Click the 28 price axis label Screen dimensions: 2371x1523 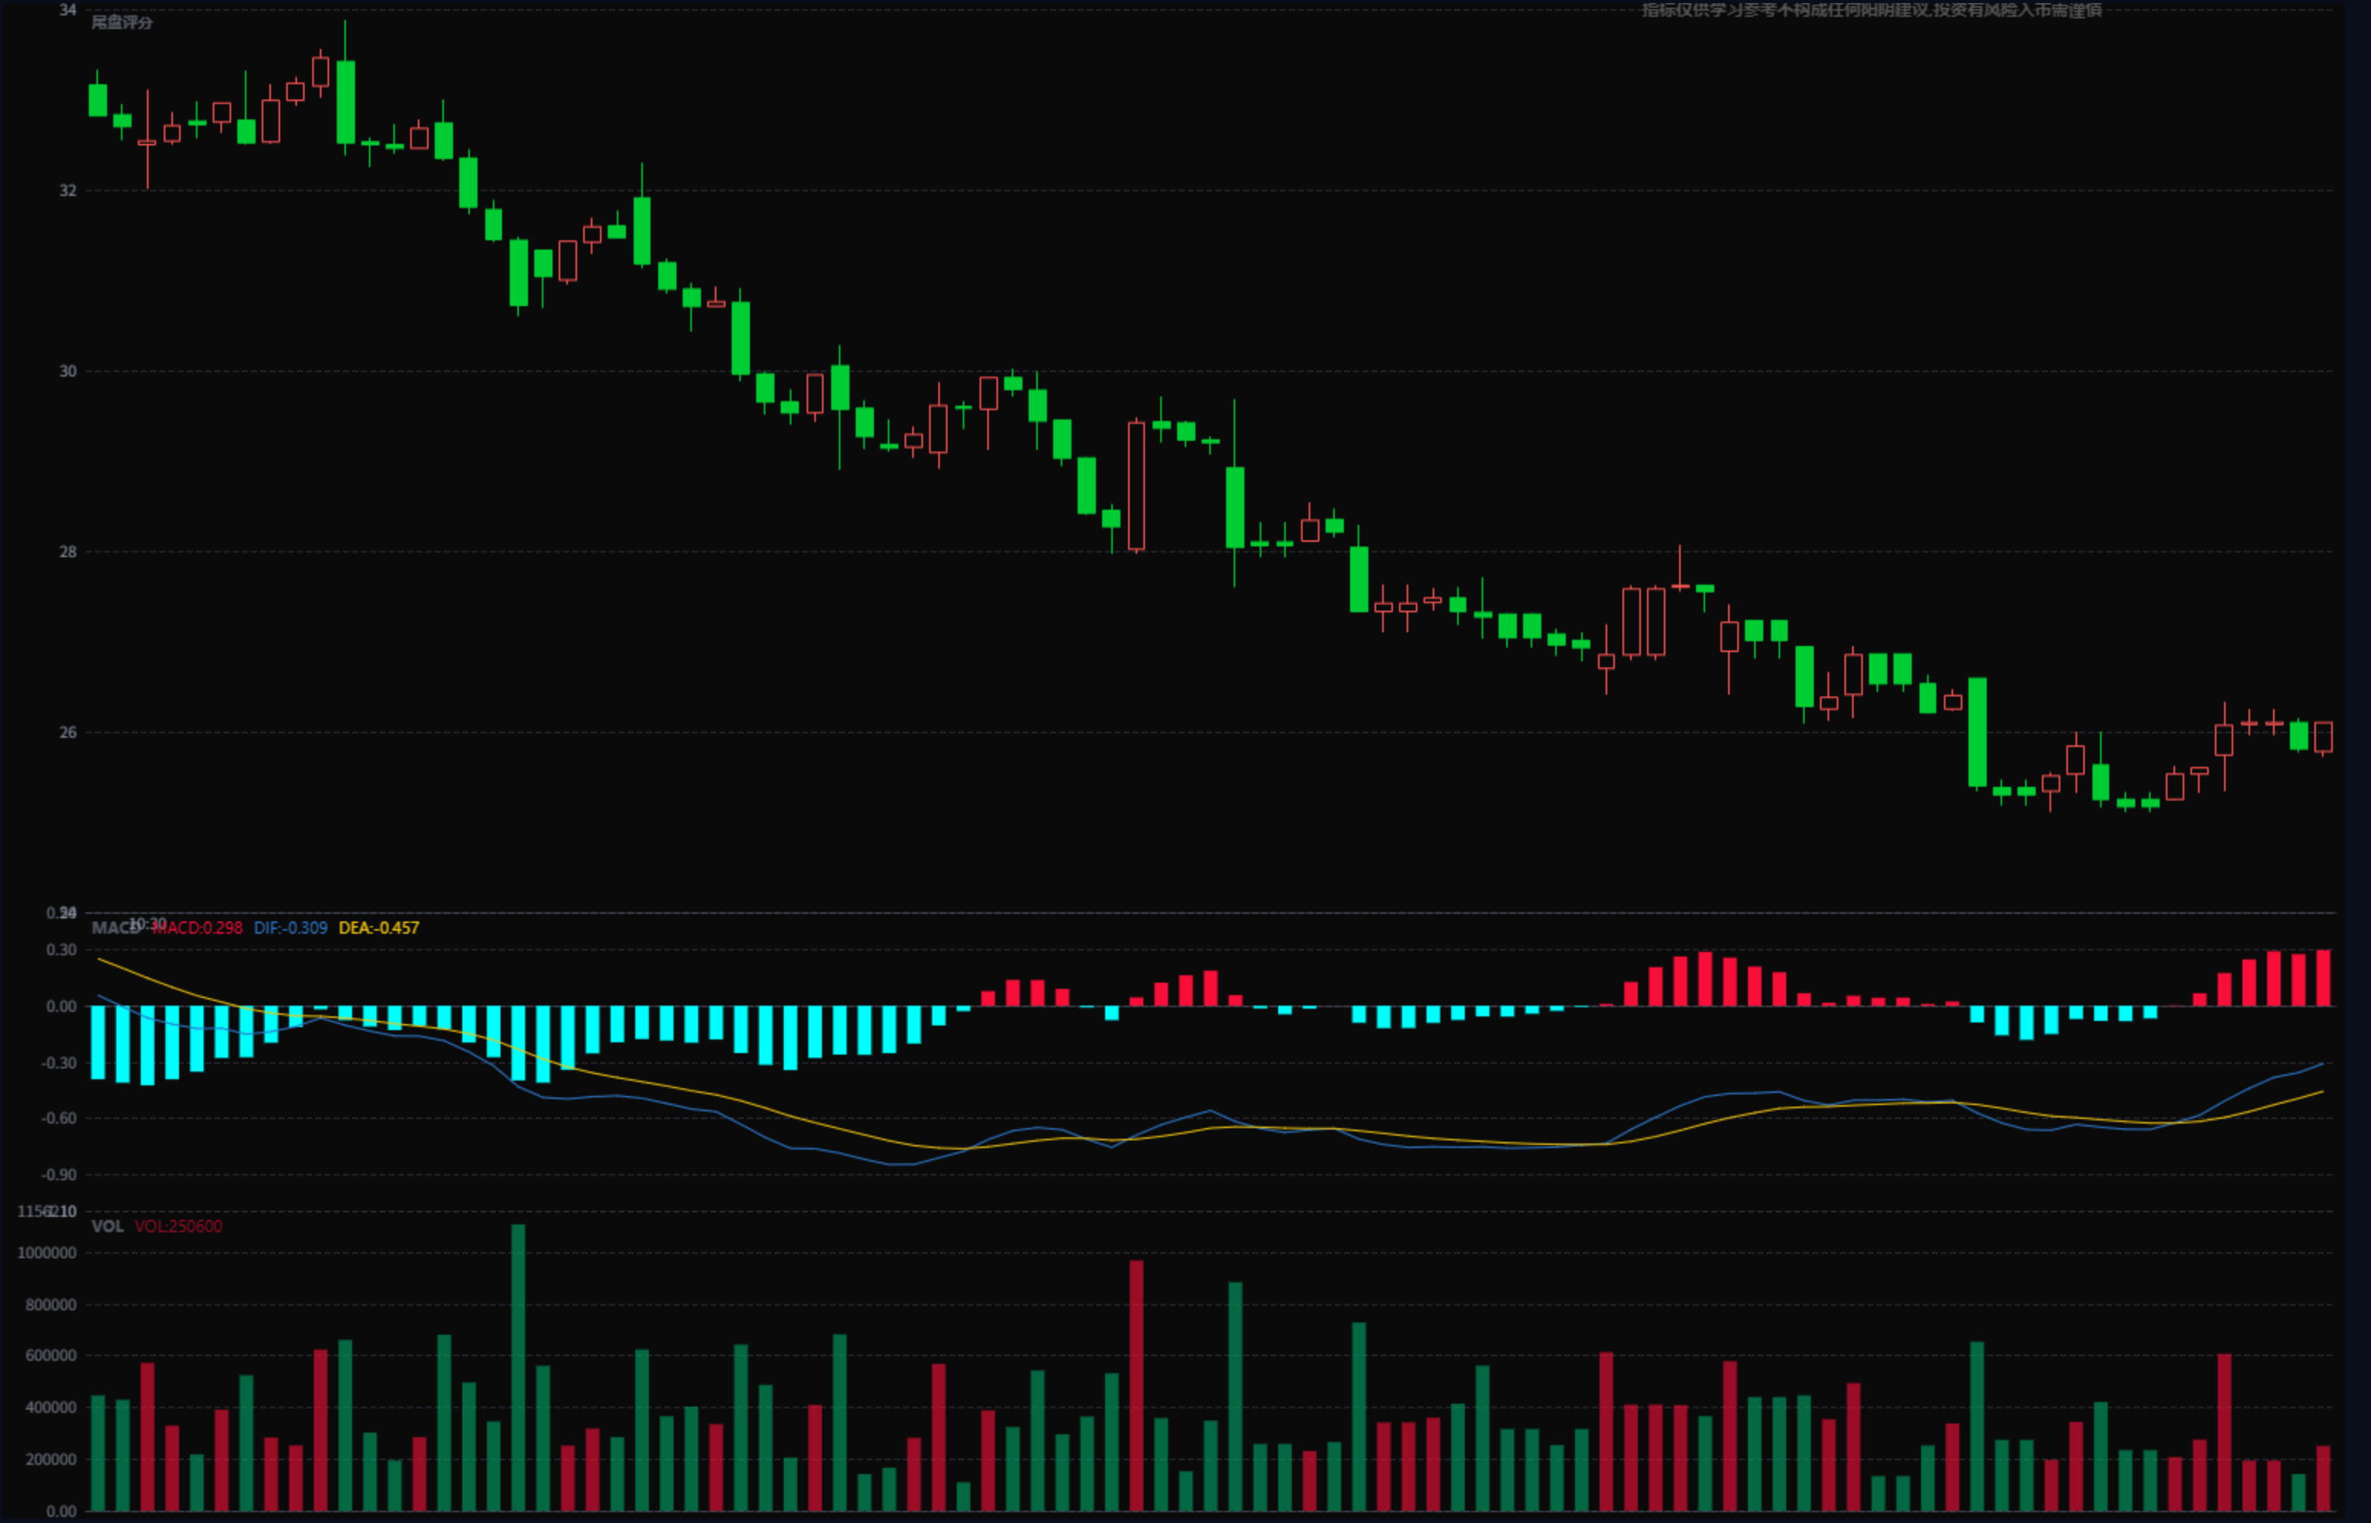tap(67, 552)
